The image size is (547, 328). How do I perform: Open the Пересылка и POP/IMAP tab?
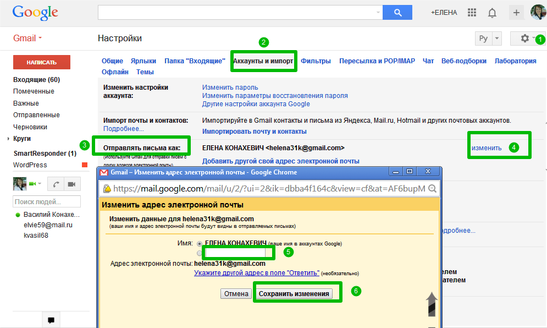pyautogui.click(x=377, y=61)
